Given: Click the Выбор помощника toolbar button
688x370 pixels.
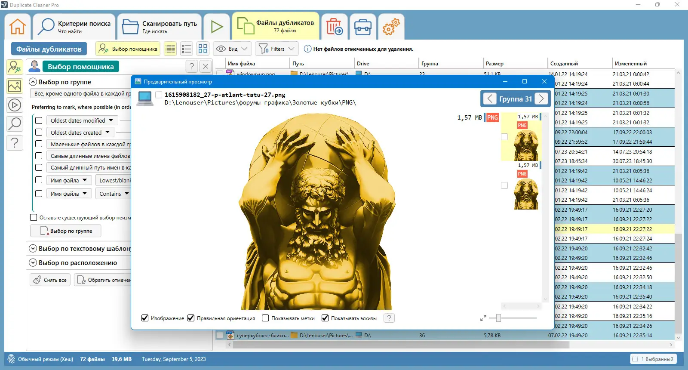Looking at the screenshot, I should pos(128,49).
